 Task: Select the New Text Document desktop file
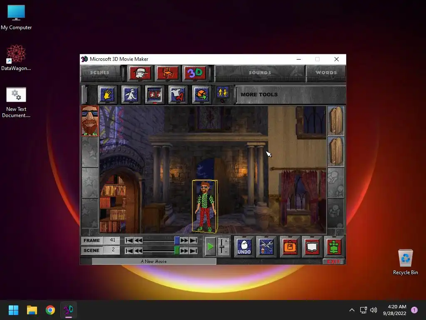click(16, 102)
